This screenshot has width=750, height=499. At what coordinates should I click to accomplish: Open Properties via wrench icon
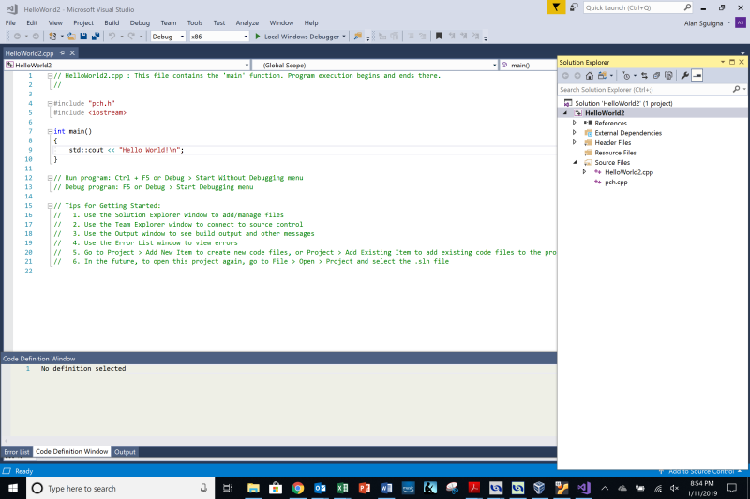[x=685, y=76]
